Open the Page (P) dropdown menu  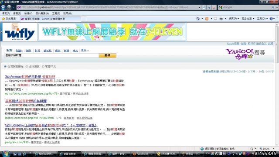click(234, 18)
